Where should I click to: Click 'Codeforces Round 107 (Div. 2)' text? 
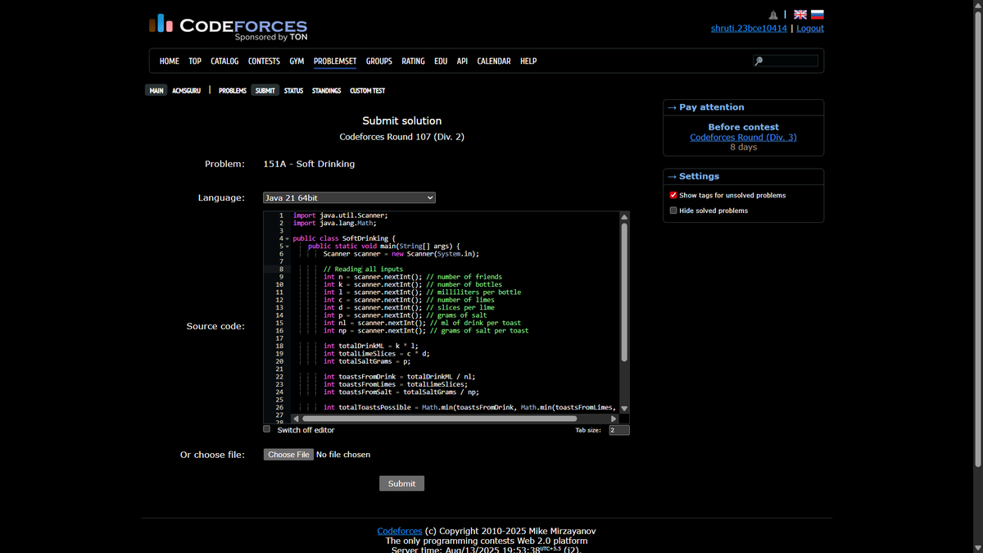point(401,137)
